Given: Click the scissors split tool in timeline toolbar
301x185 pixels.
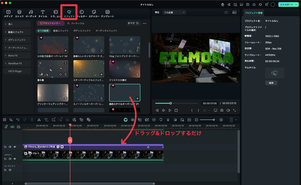Looking at the screenshot, I should click(x=39, y=119).
